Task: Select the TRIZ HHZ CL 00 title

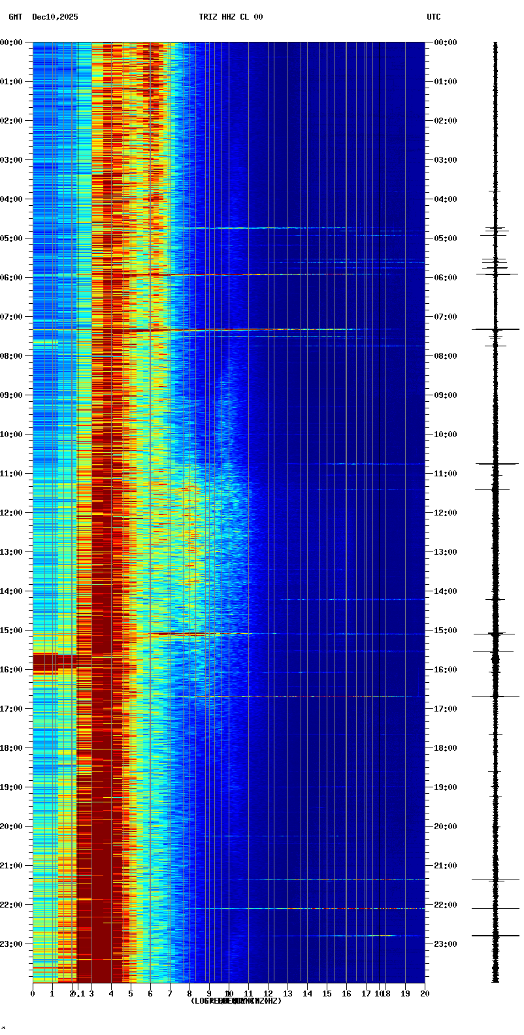Action: tap(231, 17)
